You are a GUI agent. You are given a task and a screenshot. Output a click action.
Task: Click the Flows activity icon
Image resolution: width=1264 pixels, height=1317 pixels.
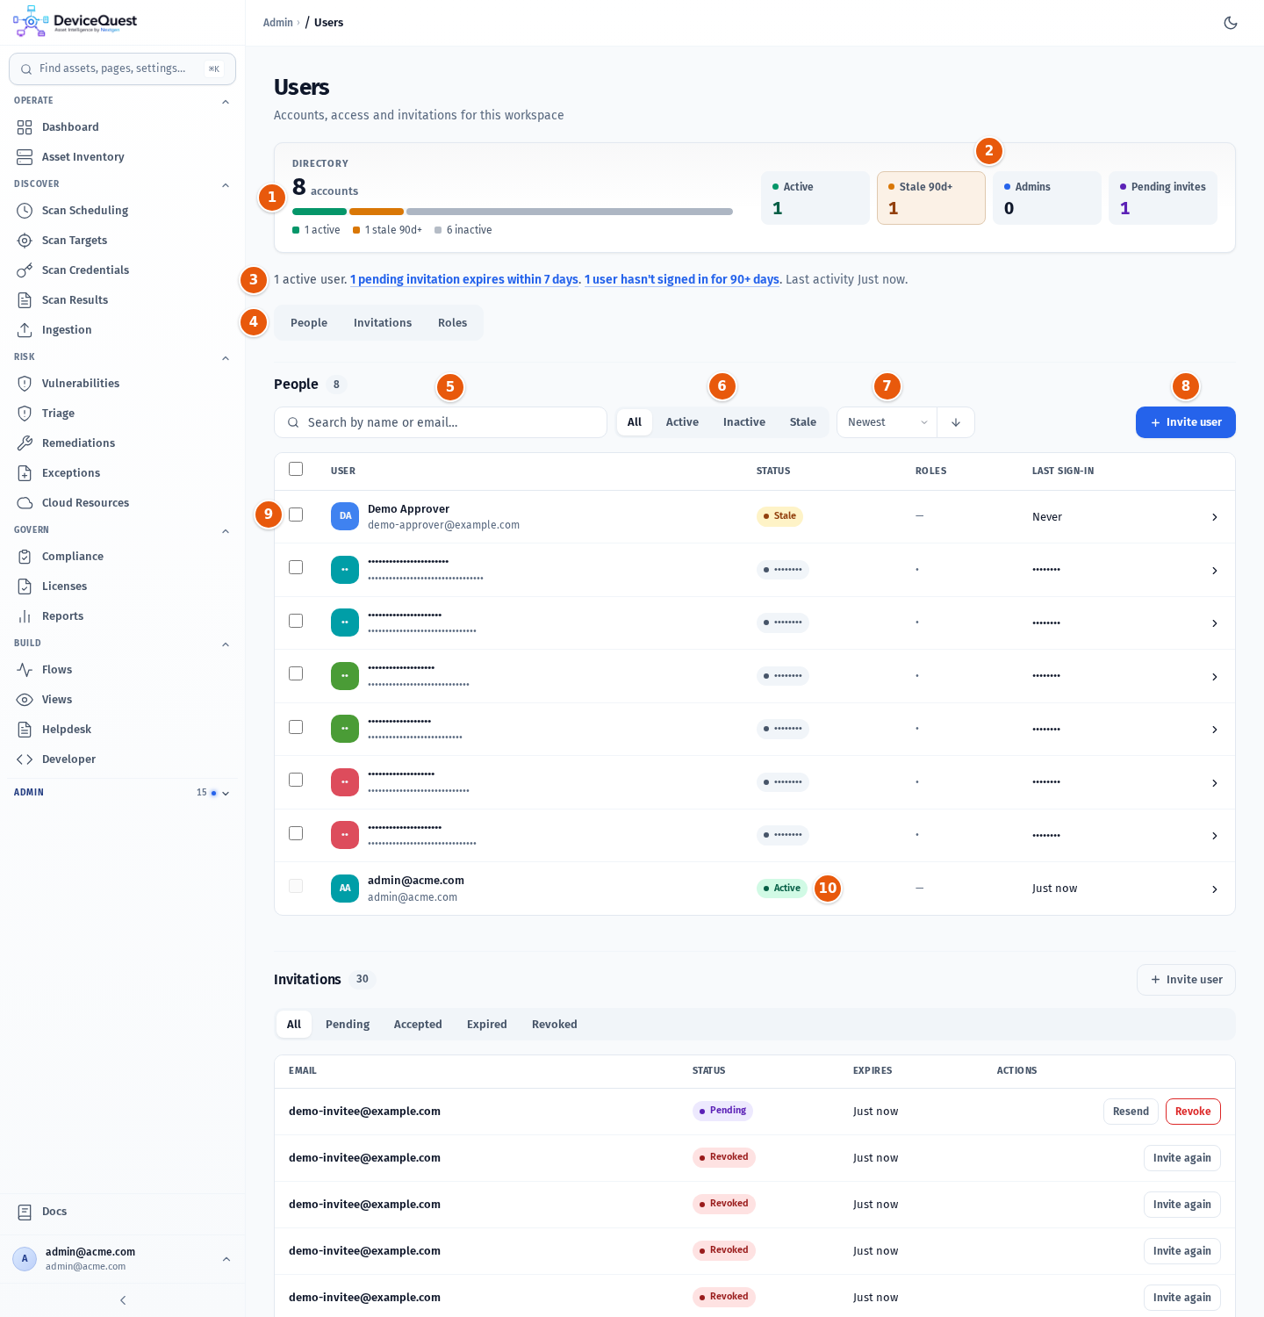click(x=25, y=670)
